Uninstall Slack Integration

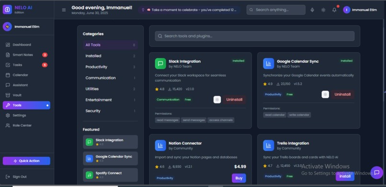(234, 99)
